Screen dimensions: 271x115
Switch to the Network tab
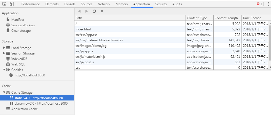(104, 4)
